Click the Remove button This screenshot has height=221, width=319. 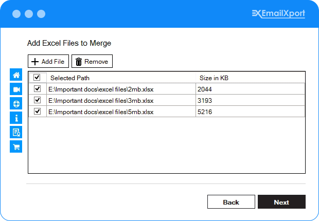(92, 61)
